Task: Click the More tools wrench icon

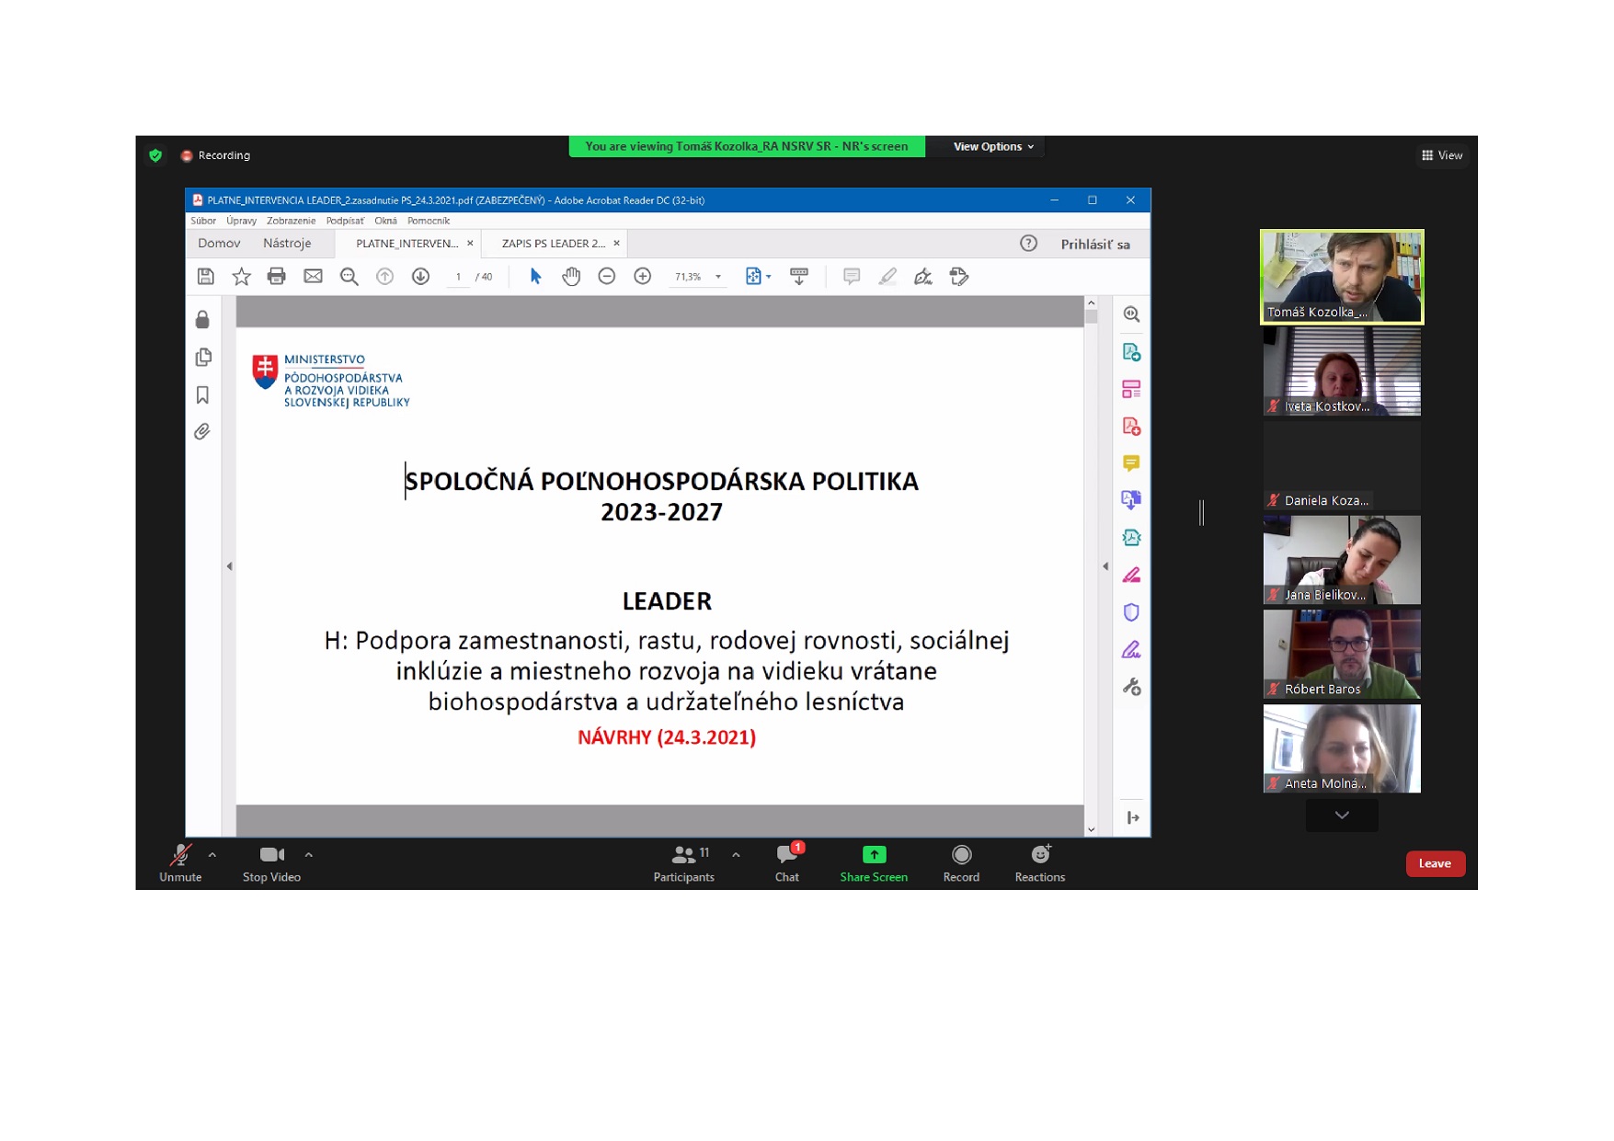Action: point(1131,688)
